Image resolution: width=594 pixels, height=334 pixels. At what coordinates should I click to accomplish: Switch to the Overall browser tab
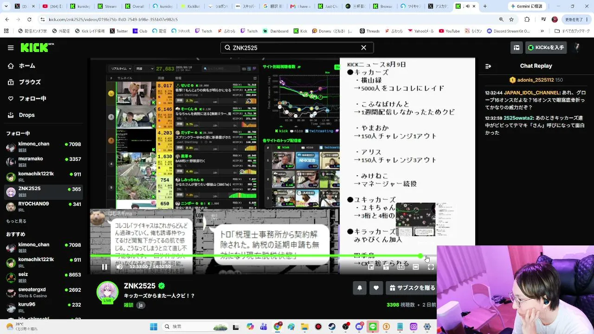pos(136,6)
